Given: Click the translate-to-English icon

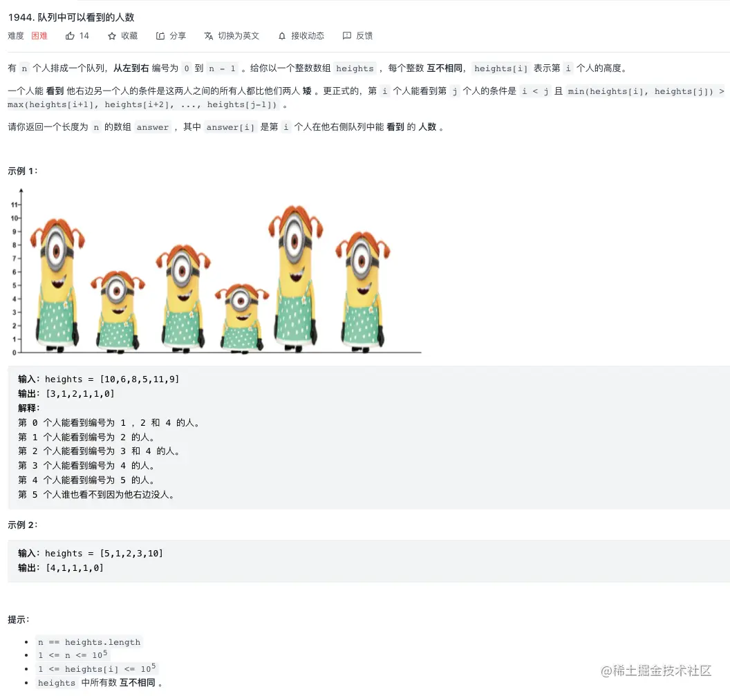Looking at the screenshot, I should pos(209,36).
